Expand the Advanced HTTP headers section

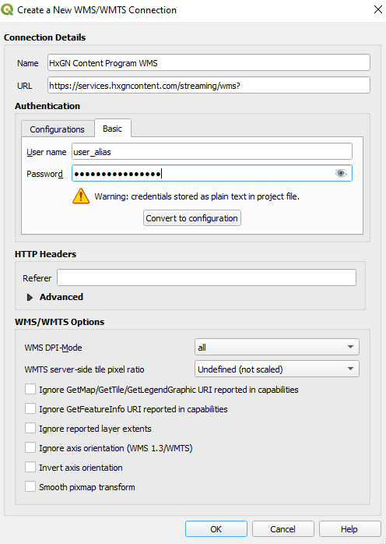click(x=30, y=297)
